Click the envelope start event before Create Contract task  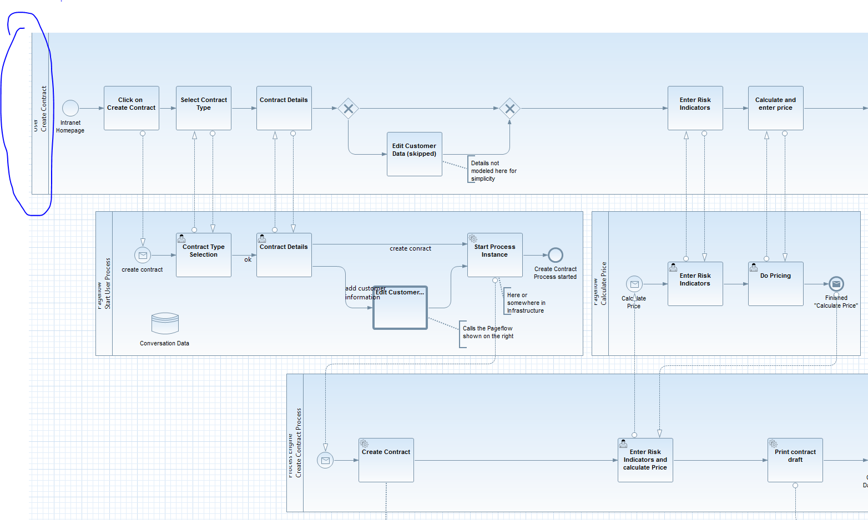click(x=325, y=460)
